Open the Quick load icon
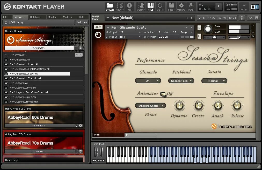Image resolution: width=262 pixels, height=170 pixels. coord(160,7)
